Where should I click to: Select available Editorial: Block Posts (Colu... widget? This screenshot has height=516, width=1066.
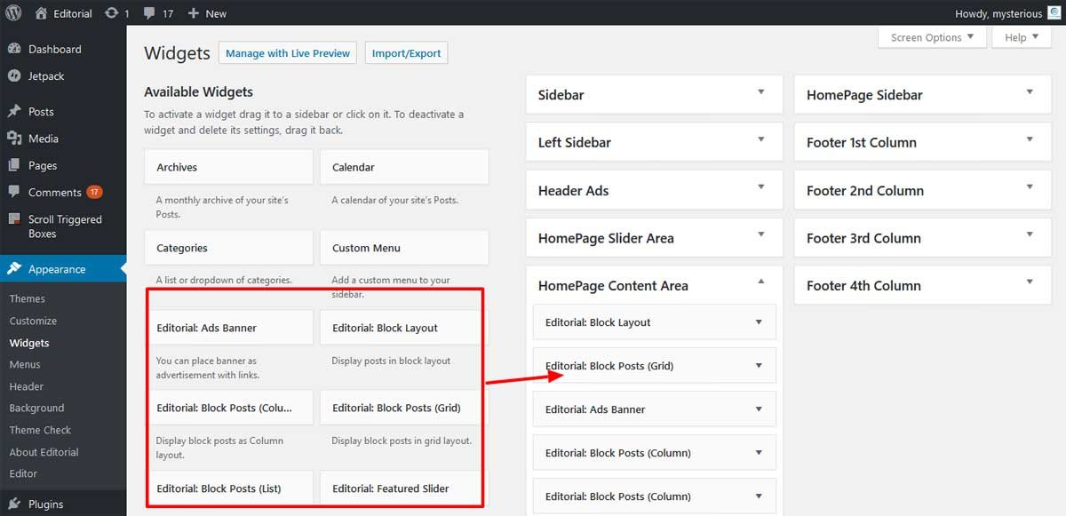coord(228,408)
